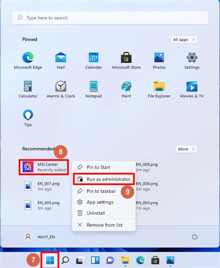Open the Paint app
This screenshot has height=268, width=220.
click(x=126, y=89)
